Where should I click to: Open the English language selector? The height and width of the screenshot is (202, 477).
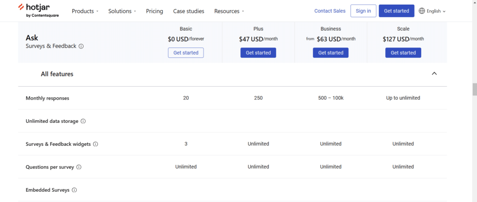(x=432, y=11)
